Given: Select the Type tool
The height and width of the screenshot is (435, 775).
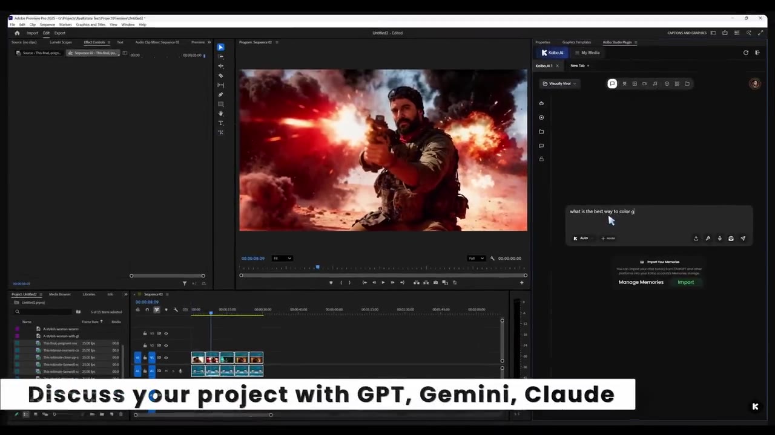Looking at the screenshot, I should 220,123.
